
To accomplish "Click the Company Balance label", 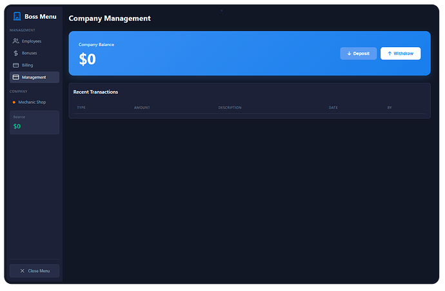I will (x=96, y=45).
